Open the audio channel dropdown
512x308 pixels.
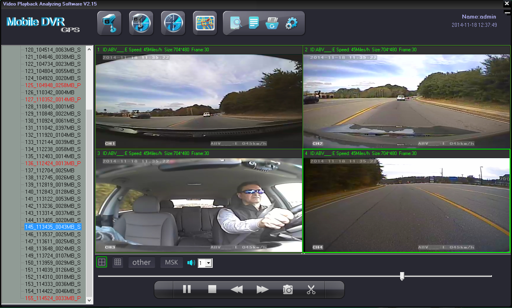[x=209, y=263]
